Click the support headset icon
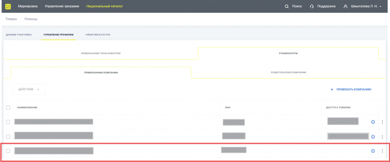This screenshot has width=390, height=162. (x=312, y=6)
